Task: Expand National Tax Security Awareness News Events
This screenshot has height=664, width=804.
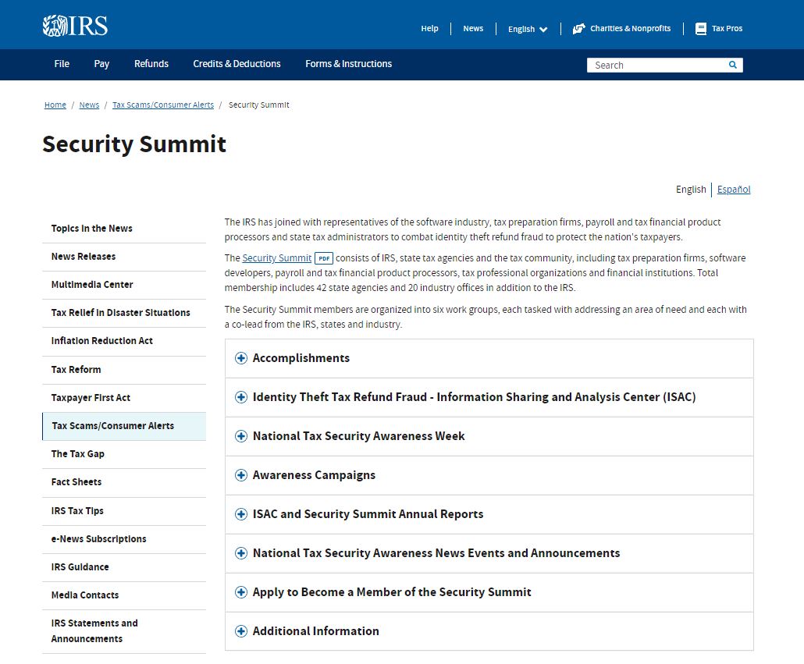Action: (436, 553)
